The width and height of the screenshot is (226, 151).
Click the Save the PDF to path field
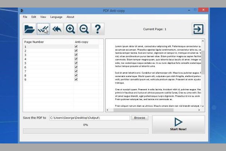coord(89,118)
